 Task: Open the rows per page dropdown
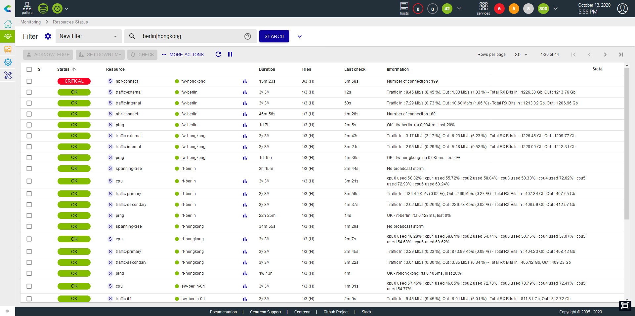(521, 55)
